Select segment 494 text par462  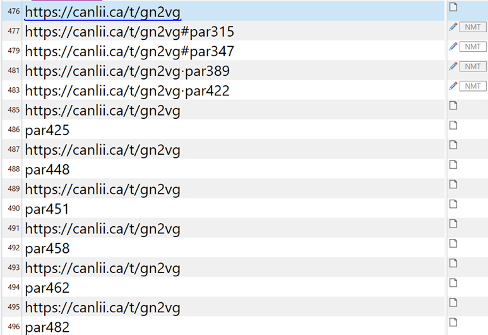[47, 288]
